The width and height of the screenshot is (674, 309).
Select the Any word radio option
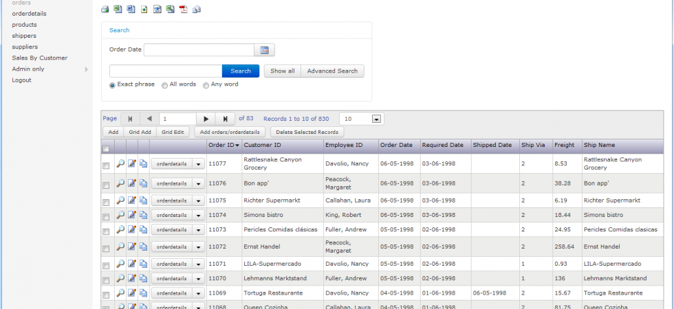click(206, 85)
